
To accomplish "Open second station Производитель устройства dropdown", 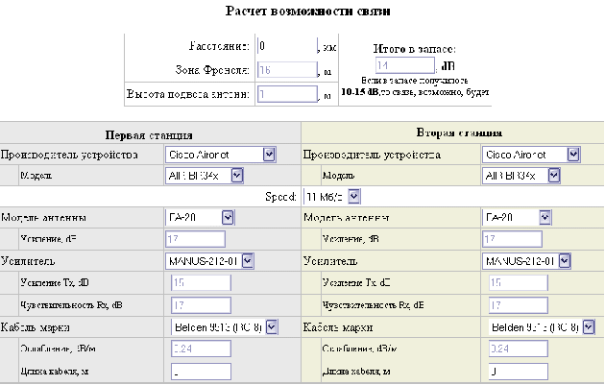I will click(x=531, y=155).
